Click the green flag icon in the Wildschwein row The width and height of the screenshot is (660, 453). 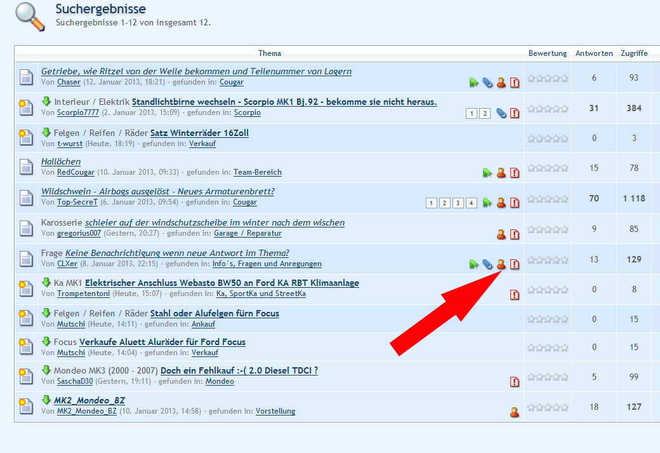[487, 203]
